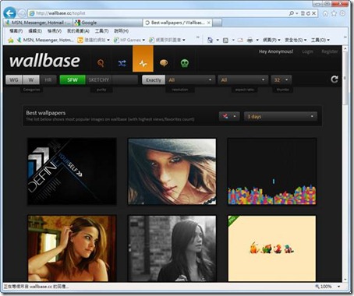Toggle the W category button

pyautogui.click(x=31, y=79)
